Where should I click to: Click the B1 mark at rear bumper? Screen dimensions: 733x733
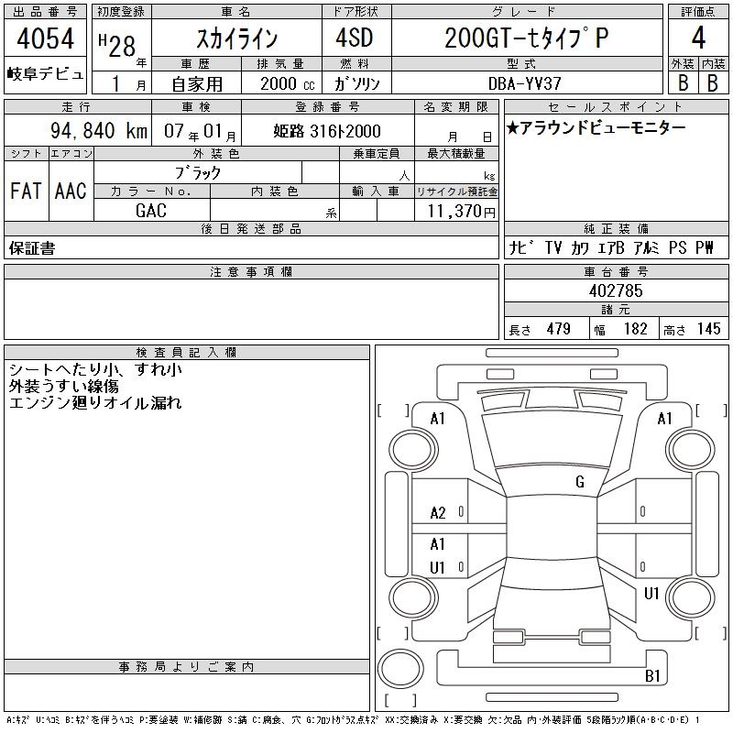[x=652, y=675]
